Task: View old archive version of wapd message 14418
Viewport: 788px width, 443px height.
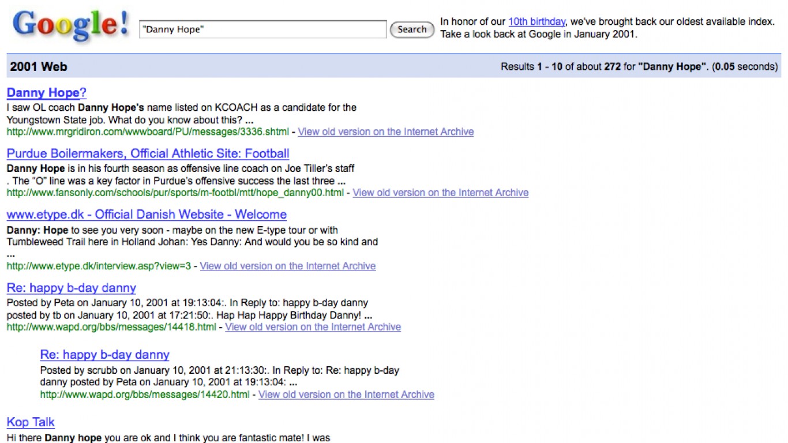Action: (313, 327)
